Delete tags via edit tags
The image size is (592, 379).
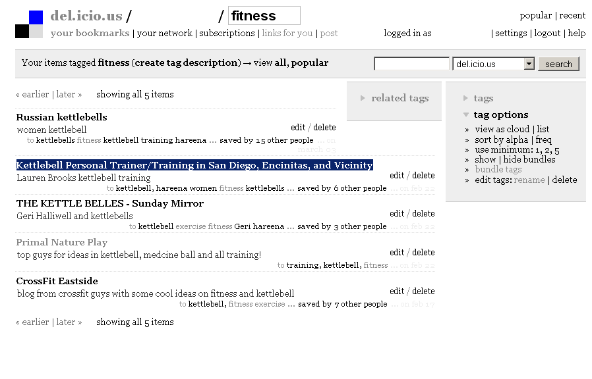pyautogui.click(x=564, y=180)
